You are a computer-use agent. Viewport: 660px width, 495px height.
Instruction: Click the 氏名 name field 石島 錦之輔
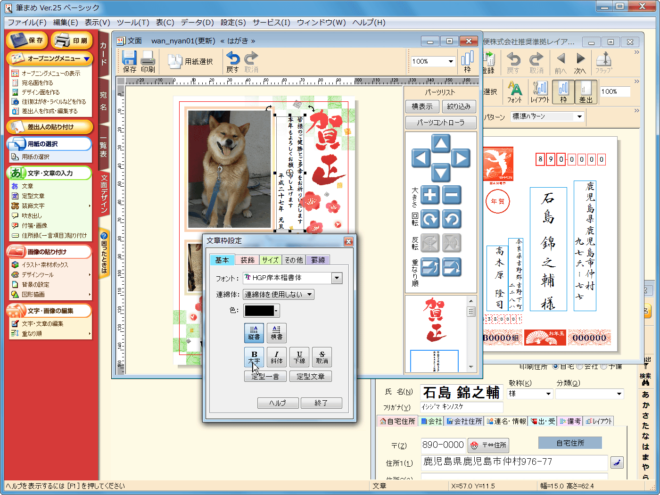pyautogui.click(x=462, y=393)
